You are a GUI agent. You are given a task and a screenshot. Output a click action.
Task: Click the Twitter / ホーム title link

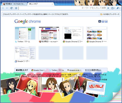coord(24,41)
